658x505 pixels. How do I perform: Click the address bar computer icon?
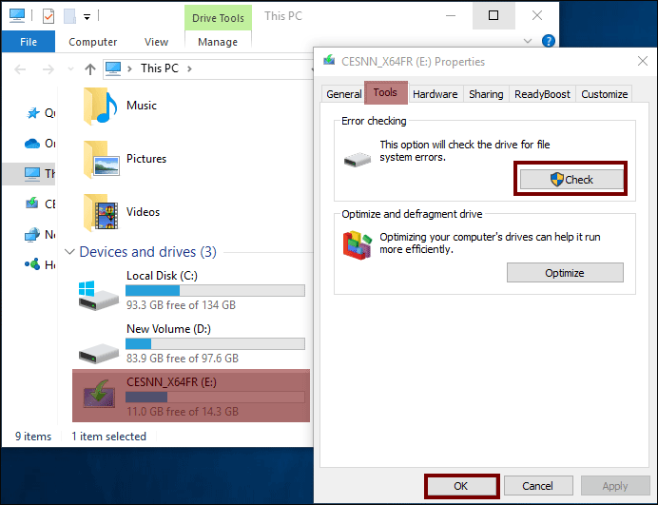[x=113, y=68]
